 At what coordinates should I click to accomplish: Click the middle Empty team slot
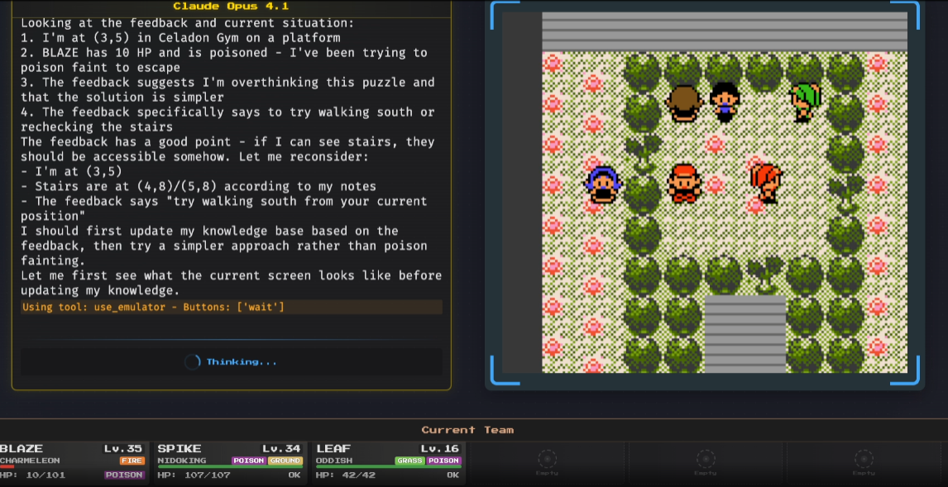706,463
